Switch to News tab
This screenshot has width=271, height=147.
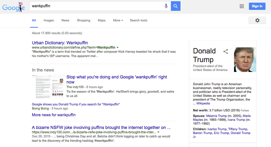click(65, 20)
